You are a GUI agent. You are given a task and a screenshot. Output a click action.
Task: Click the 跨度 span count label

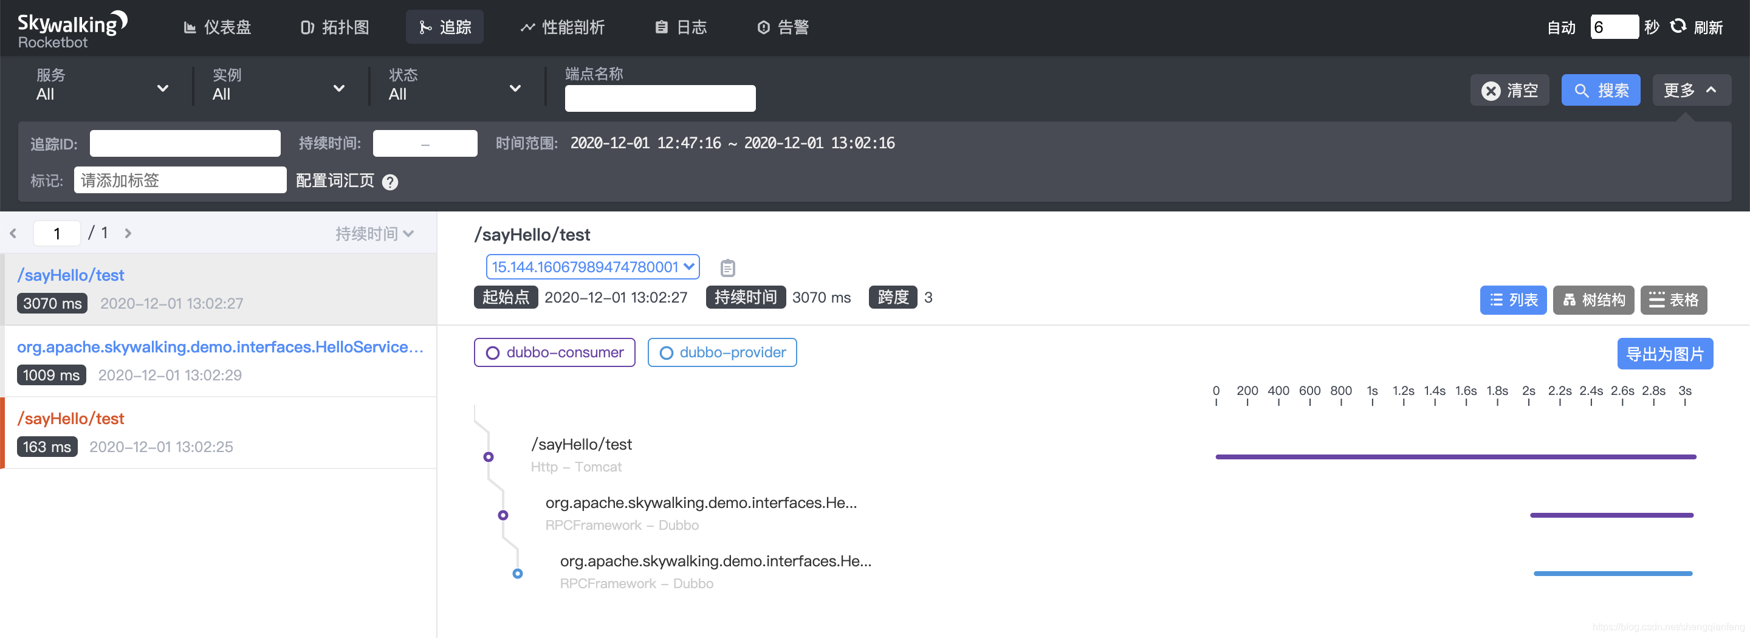click(893, 297)
